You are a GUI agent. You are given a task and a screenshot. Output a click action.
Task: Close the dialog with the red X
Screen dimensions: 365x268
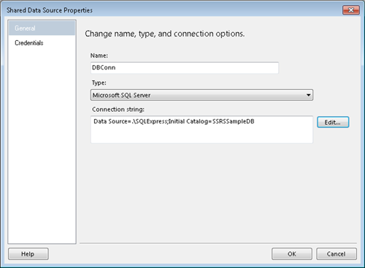(351, 10)
